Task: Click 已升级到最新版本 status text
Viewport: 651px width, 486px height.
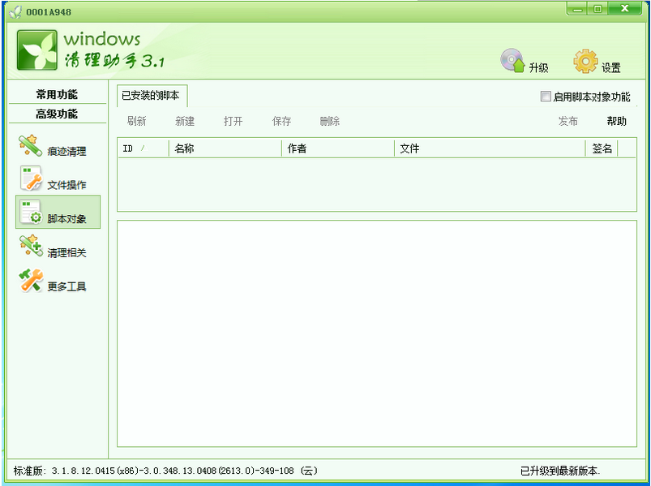Action: coord(560,471)
